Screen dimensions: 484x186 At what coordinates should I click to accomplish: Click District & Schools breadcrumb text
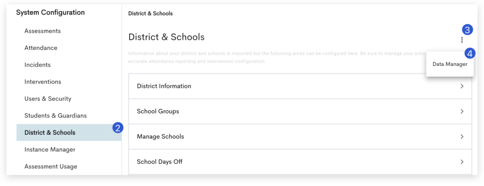click(x=151, y=14)
